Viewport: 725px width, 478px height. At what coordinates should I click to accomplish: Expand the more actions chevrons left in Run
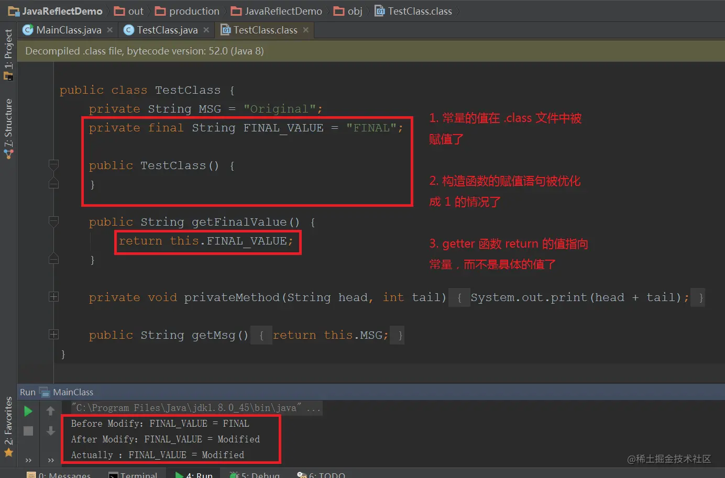[x=28, y=460]
